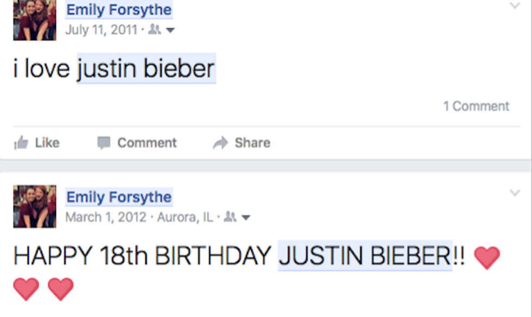The image size is (532, 317).
Task: Expand post options chevron on the 2012 post
Action: click(x=515, y=193)
